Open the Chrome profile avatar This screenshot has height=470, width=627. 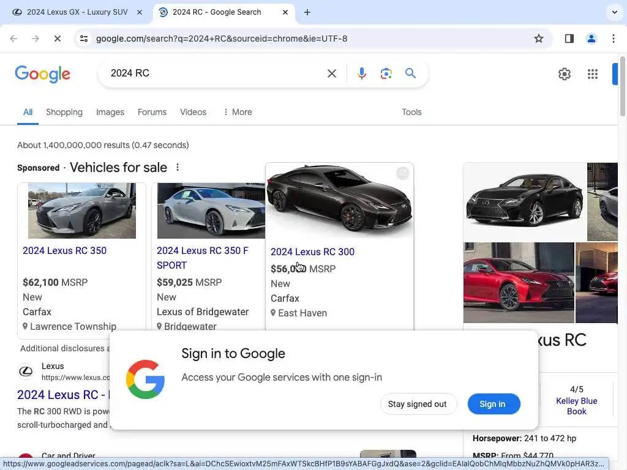click(x=591, y=39)
